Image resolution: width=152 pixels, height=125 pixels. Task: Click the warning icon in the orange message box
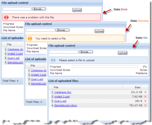[x=30, y=39]
